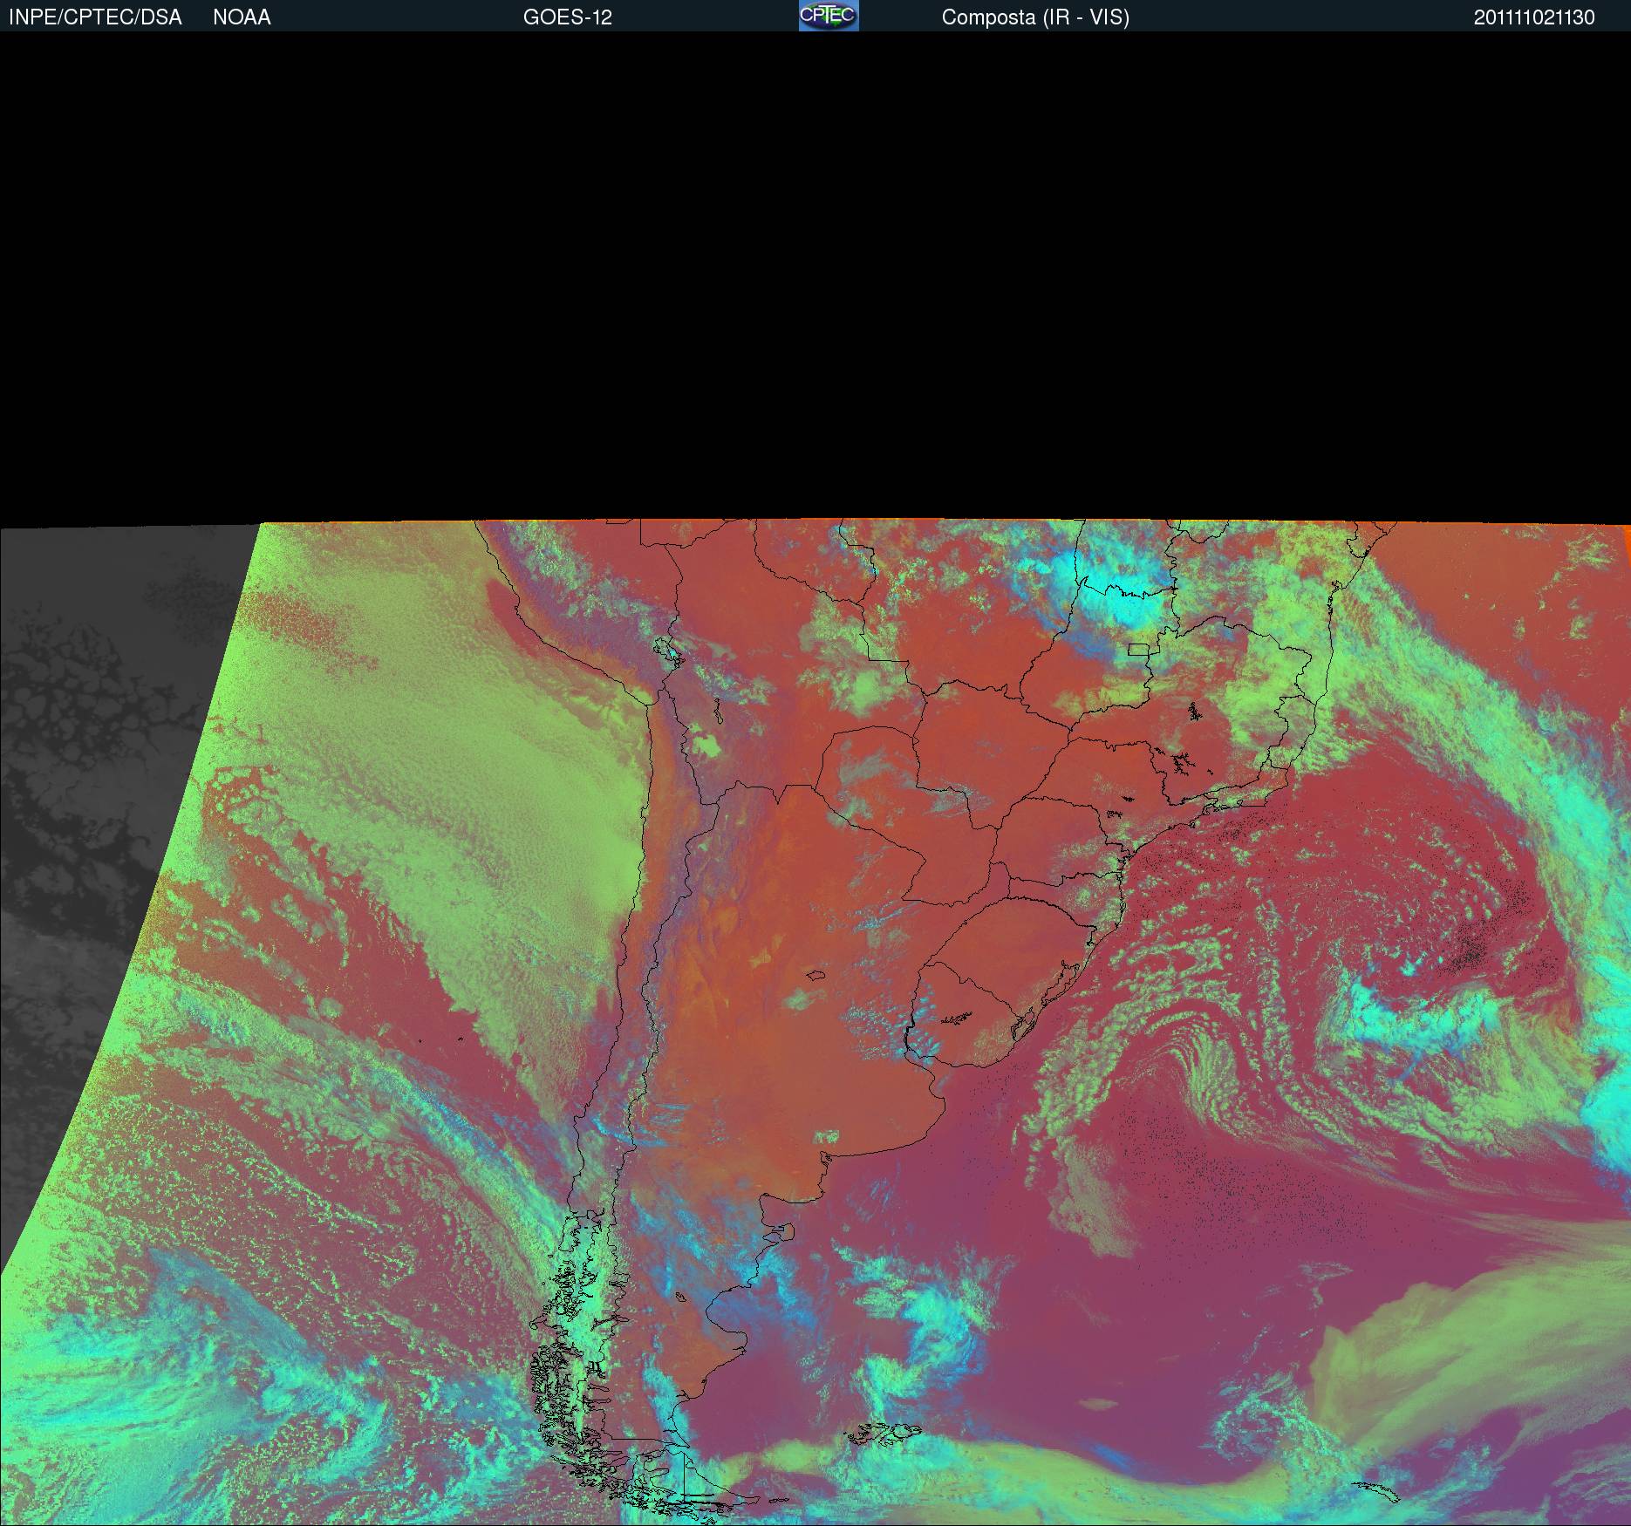Select the NOAA label in the header
Viewport: 1631px width, 1526px height.
242,17
